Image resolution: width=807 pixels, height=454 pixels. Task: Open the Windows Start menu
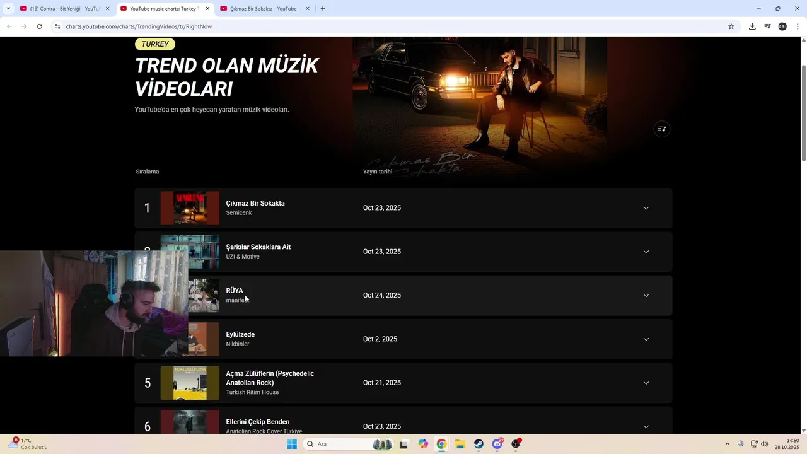(x=292, y=444)
